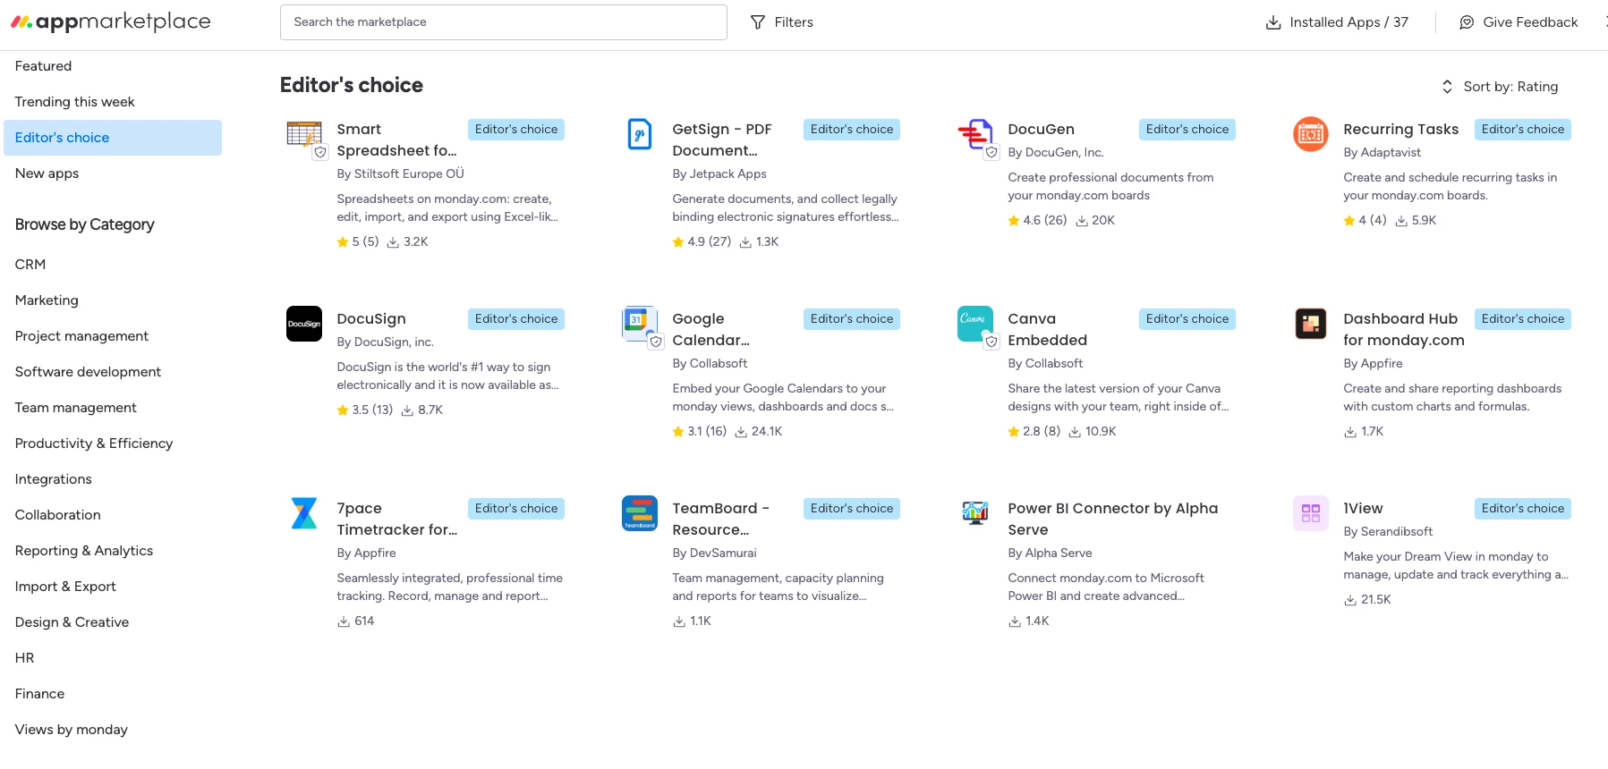The width and height of the screenshot is (1608, 769).
Task: Focus the Search the marketplace field
Action: coord(504,22)
